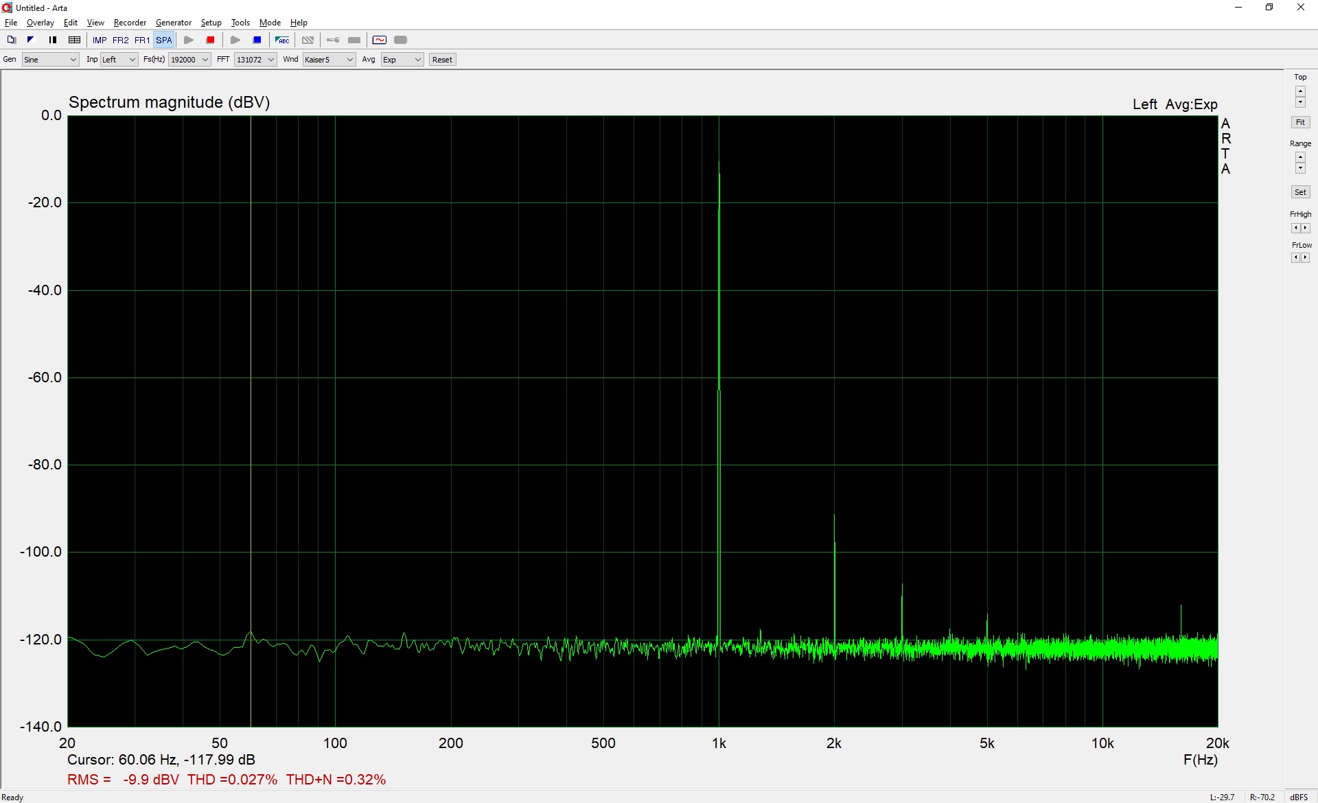Click the grid table toolbar icon
Image resolution: width=1318 pixels, height=803 pixels.
click(x=75, y=40)
